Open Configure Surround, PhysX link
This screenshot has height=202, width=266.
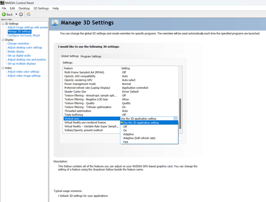[24, 36]
